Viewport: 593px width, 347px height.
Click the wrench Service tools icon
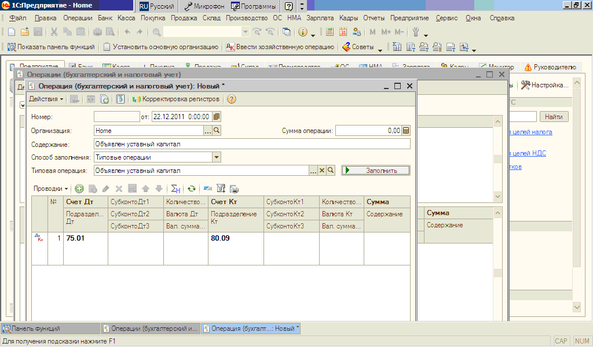[416, 32]
